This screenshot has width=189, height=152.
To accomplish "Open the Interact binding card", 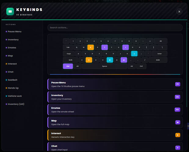I will point(115,135).
